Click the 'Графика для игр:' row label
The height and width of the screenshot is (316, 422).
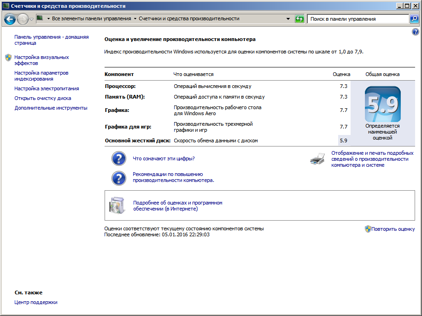click(128, 127)
